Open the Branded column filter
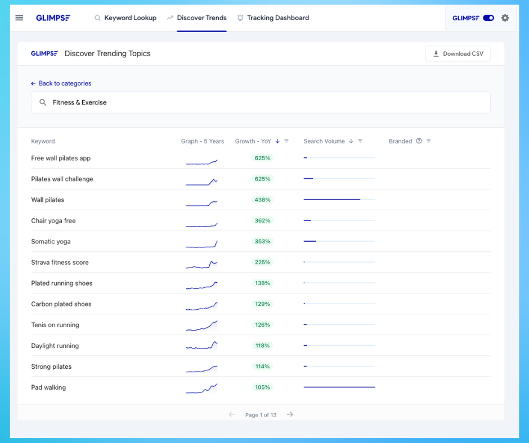This screenshot has height=443, width=529. click(428, 141)
